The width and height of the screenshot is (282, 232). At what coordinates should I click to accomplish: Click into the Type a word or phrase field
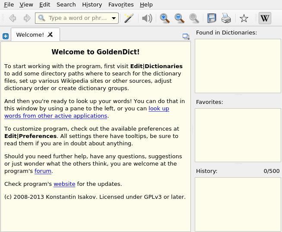(78, 18)
